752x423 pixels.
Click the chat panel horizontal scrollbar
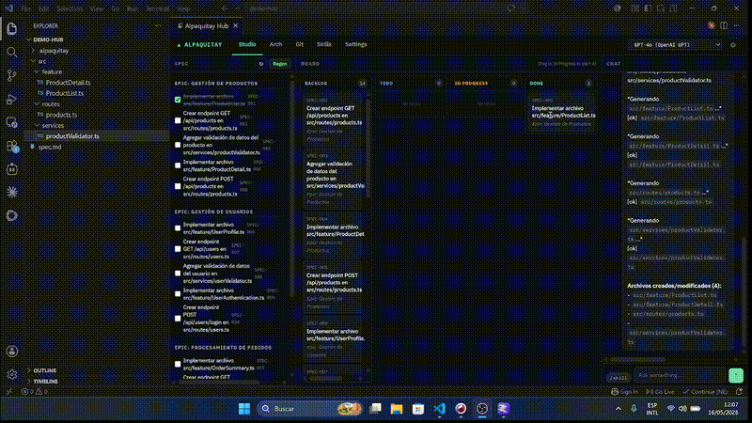tap(637, 359)
